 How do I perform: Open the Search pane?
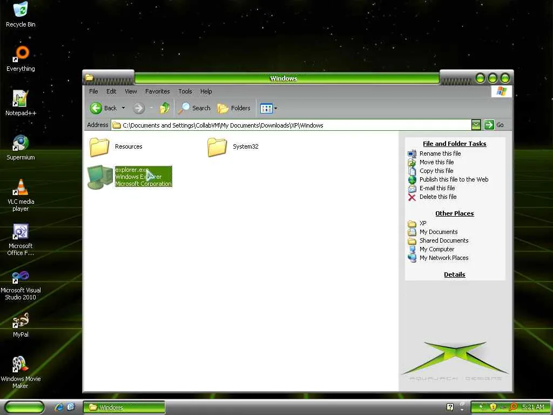tap(194, 108)
